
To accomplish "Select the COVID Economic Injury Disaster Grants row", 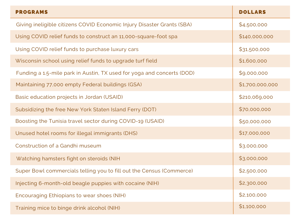I will tap(104, 25).
